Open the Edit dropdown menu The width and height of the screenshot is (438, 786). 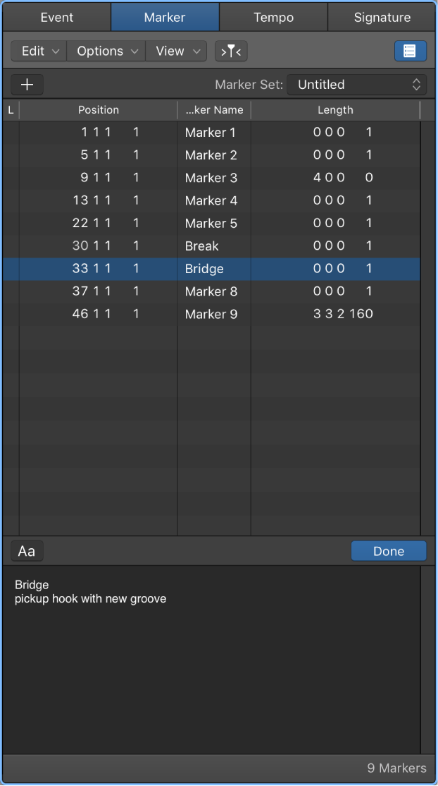tap(39, 51)
